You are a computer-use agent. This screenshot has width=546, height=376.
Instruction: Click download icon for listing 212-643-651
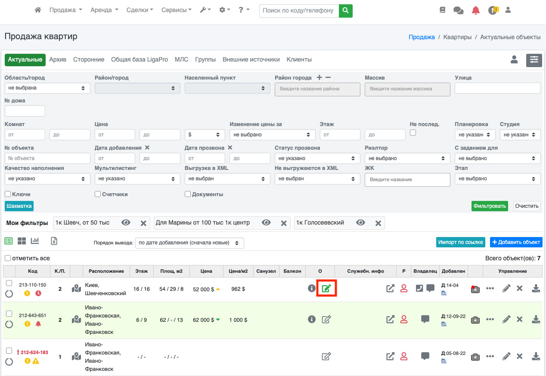click(x=536, y=319)
